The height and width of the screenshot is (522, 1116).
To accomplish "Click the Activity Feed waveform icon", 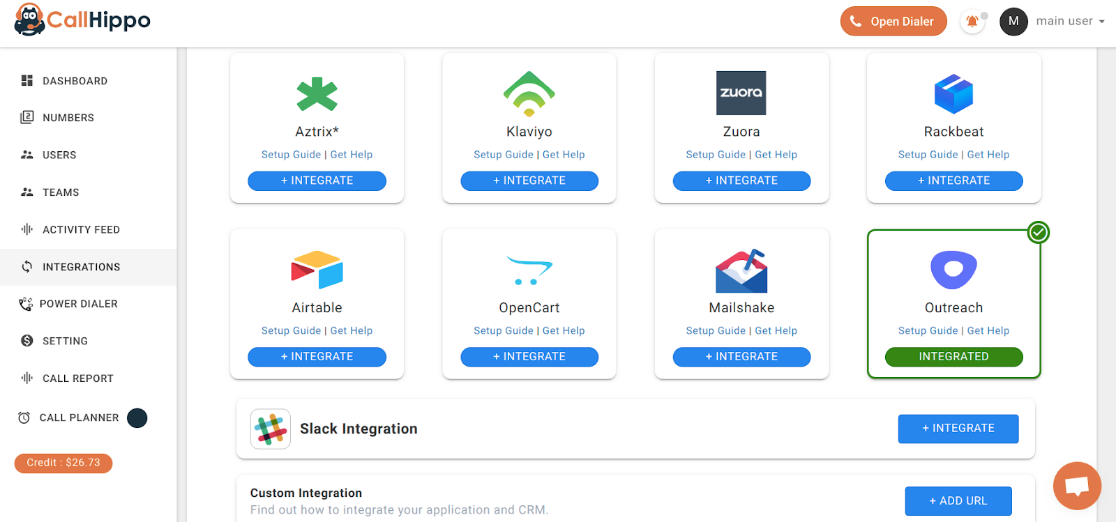I will click(27, 229).
